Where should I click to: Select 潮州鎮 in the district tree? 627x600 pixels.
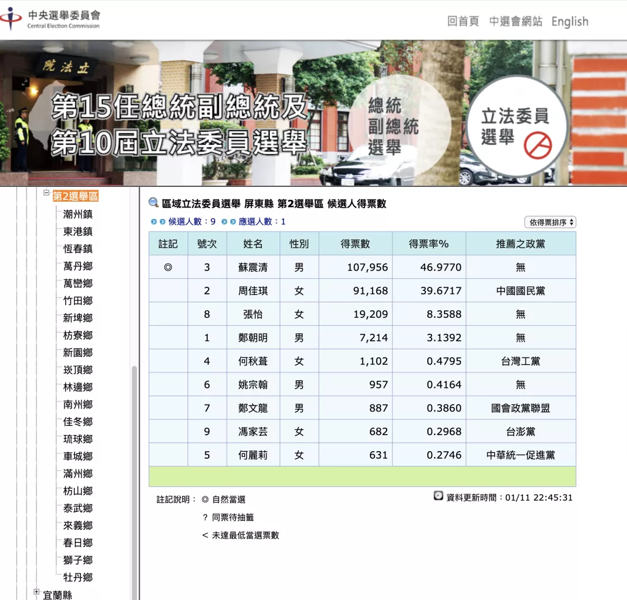[78, 214]
